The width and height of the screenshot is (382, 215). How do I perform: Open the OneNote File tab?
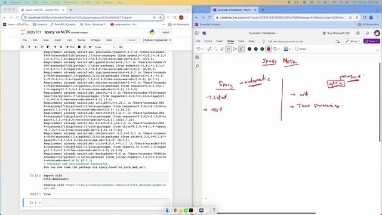click(x=198, y=41)
